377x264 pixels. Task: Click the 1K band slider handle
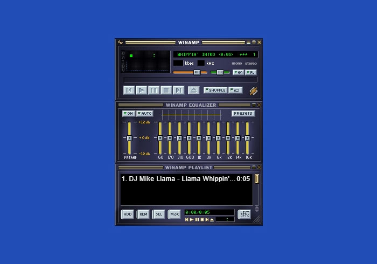(x=199, y=138)
